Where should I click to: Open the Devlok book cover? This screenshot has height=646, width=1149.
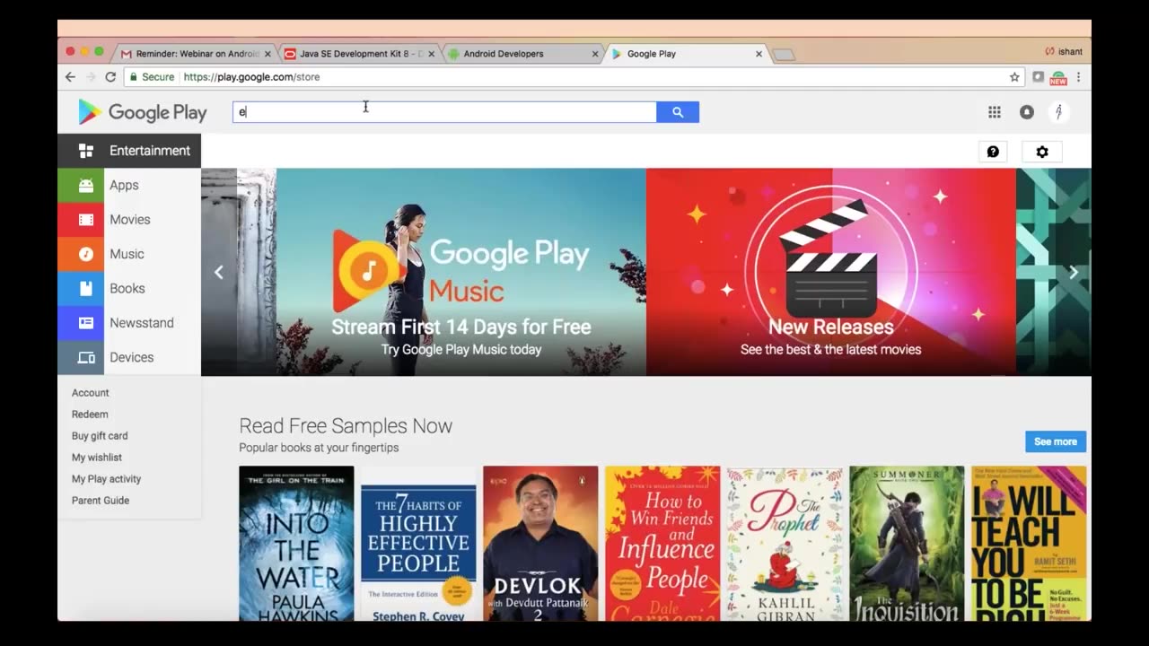[x=540, y=543]
